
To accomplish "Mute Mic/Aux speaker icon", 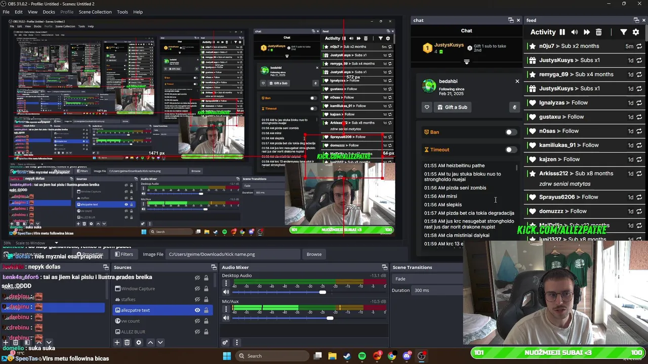I will pyautogui.click(x=226, y=318).
